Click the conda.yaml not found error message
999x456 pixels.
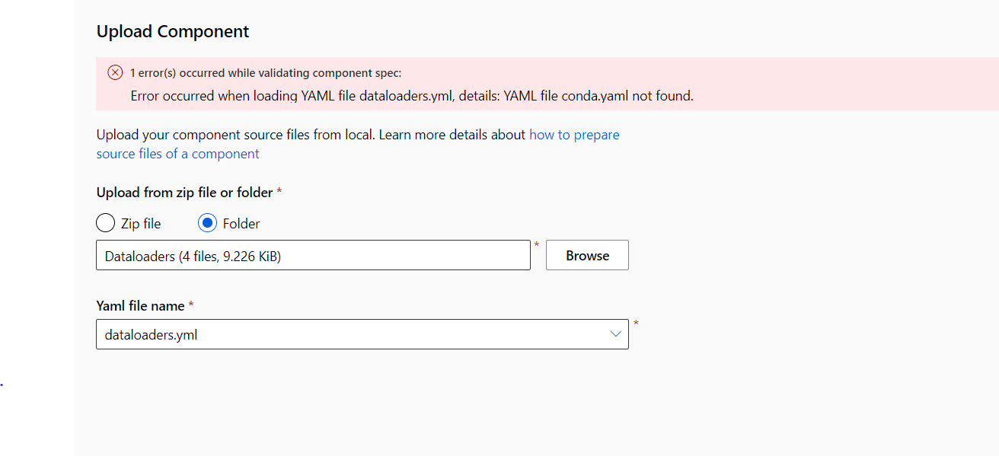(411, 96)
